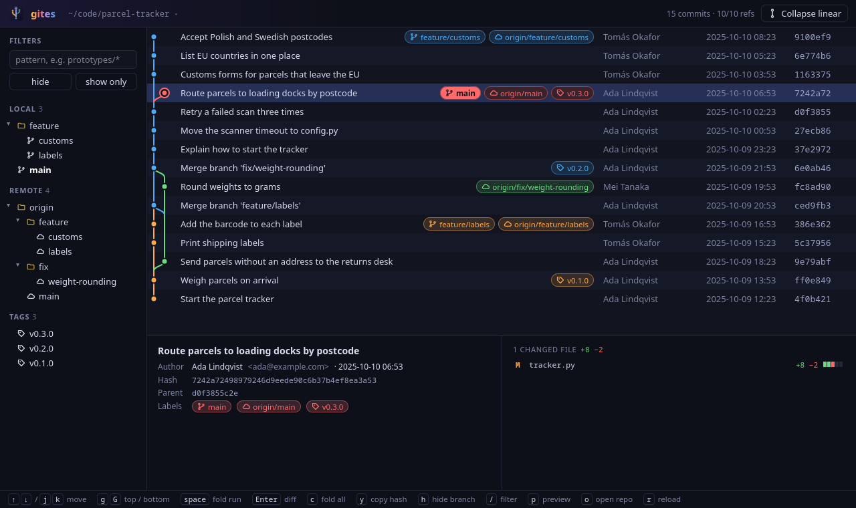This screenshot has width=856, height=508.
Task: Click commit hash fc8ad90
Action: (813, 186)
